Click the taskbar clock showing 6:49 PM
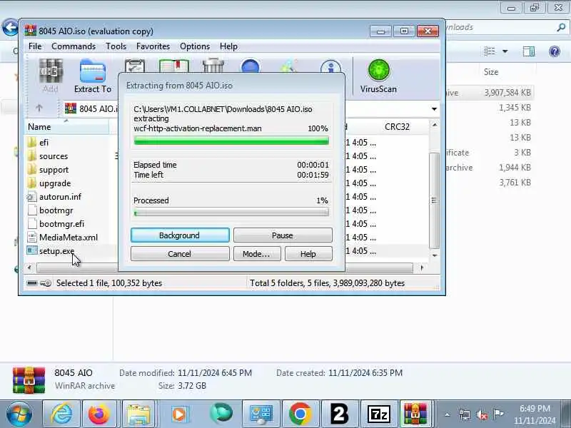Screen dimensions: 571x428 click(535, 414)
